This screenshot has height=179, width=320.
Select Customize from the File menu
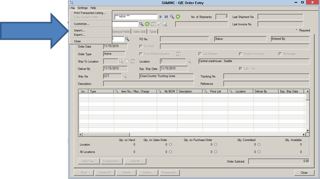point(81,24)
